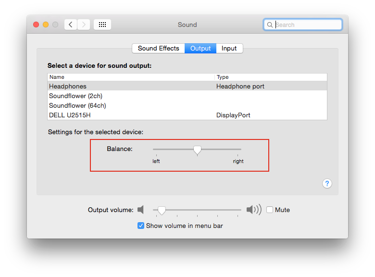Go forward using the right chevron button

(x=84, y=25)
